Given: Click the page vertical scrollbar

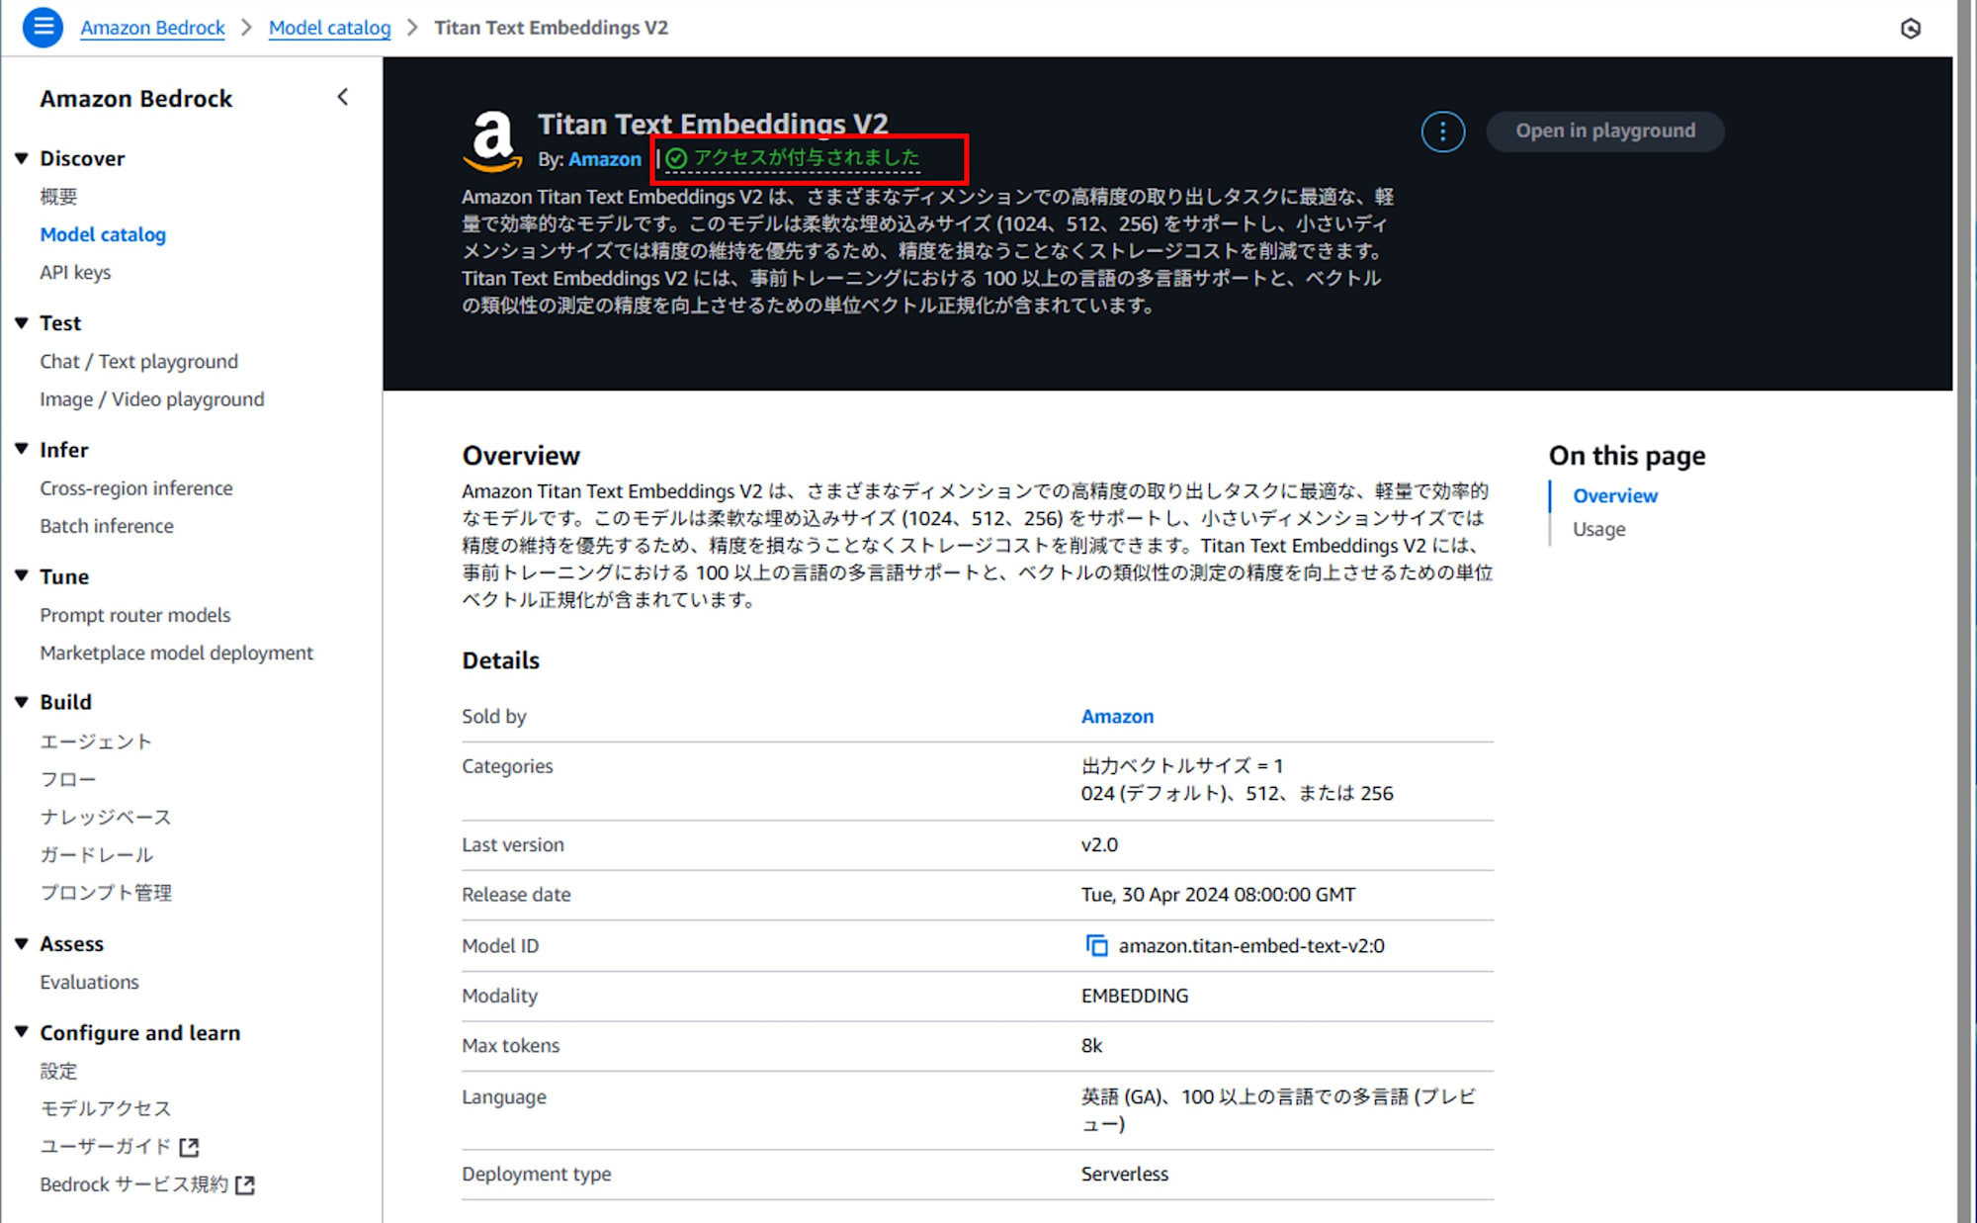Looking at the screenshot, I should point(1966,611).
